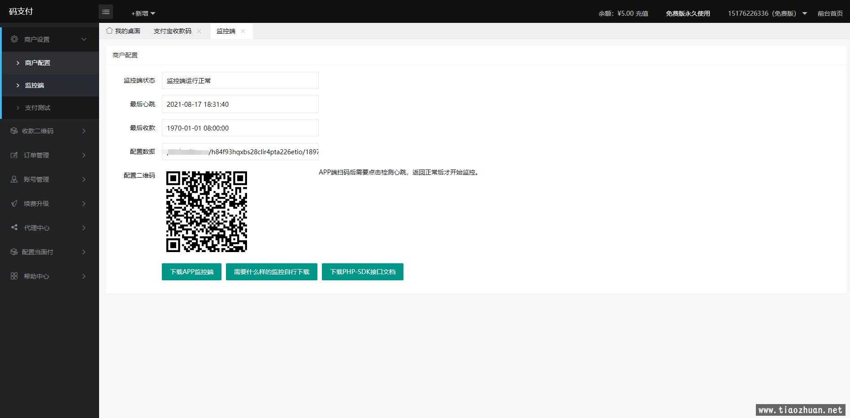Expand 代理中心 menu arrow
This screenshot has height=418, width=850.
(x=84, y=228)
